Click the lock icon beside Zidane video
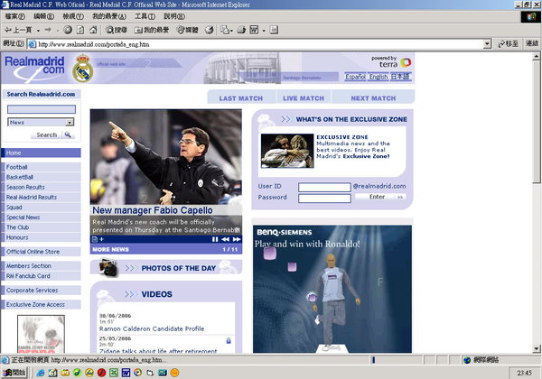Image resolution: width=542 pixels, height=379 pixels. (229, 341)
